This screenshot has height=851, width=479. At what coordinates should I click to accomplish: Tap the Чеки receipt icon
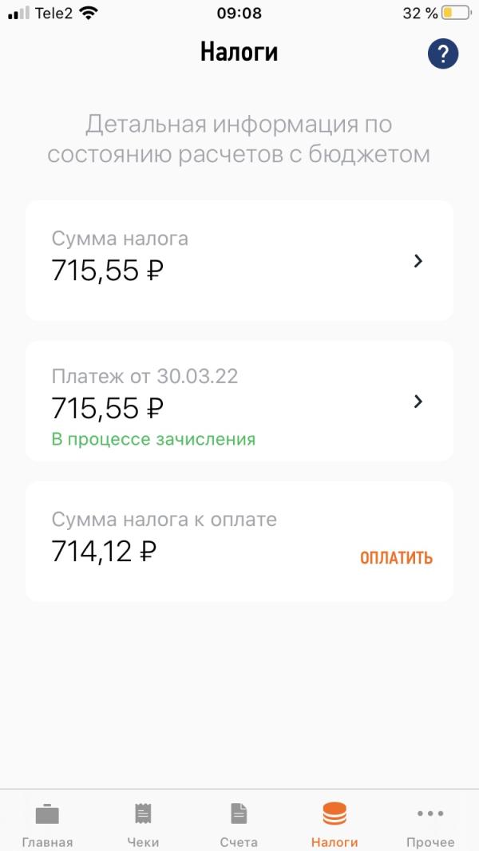[143, 813]
